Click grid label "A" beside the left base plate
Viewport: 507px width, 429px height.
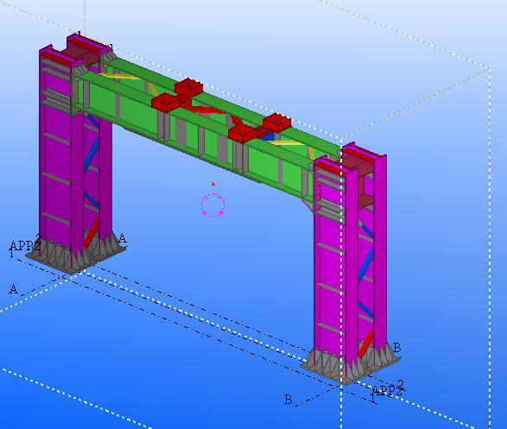pyautogui.click(x=123, y=238)
